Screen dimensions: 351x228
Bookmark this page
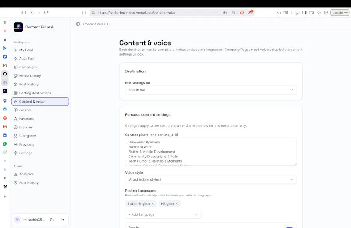[x=84, y=13]
